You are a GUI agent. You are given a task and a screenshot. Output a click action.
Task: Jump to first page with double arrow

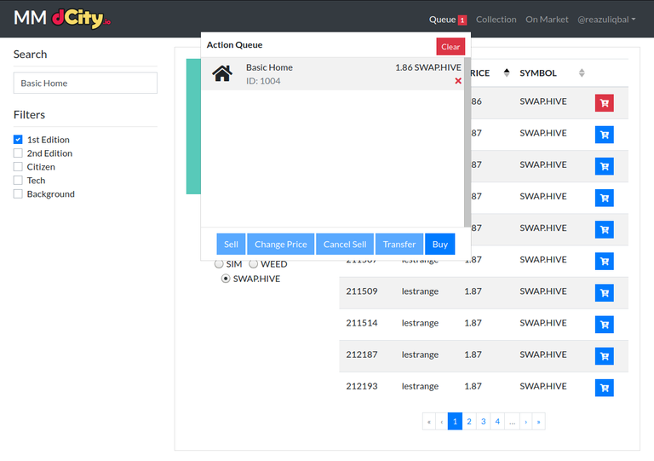pyautogui.click(x=429, y=421)
